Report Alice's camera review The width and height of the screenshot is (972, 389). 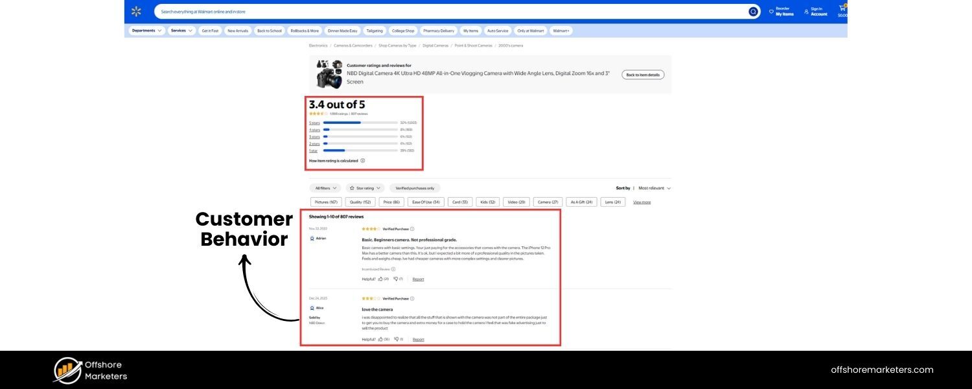pos(418,339)
